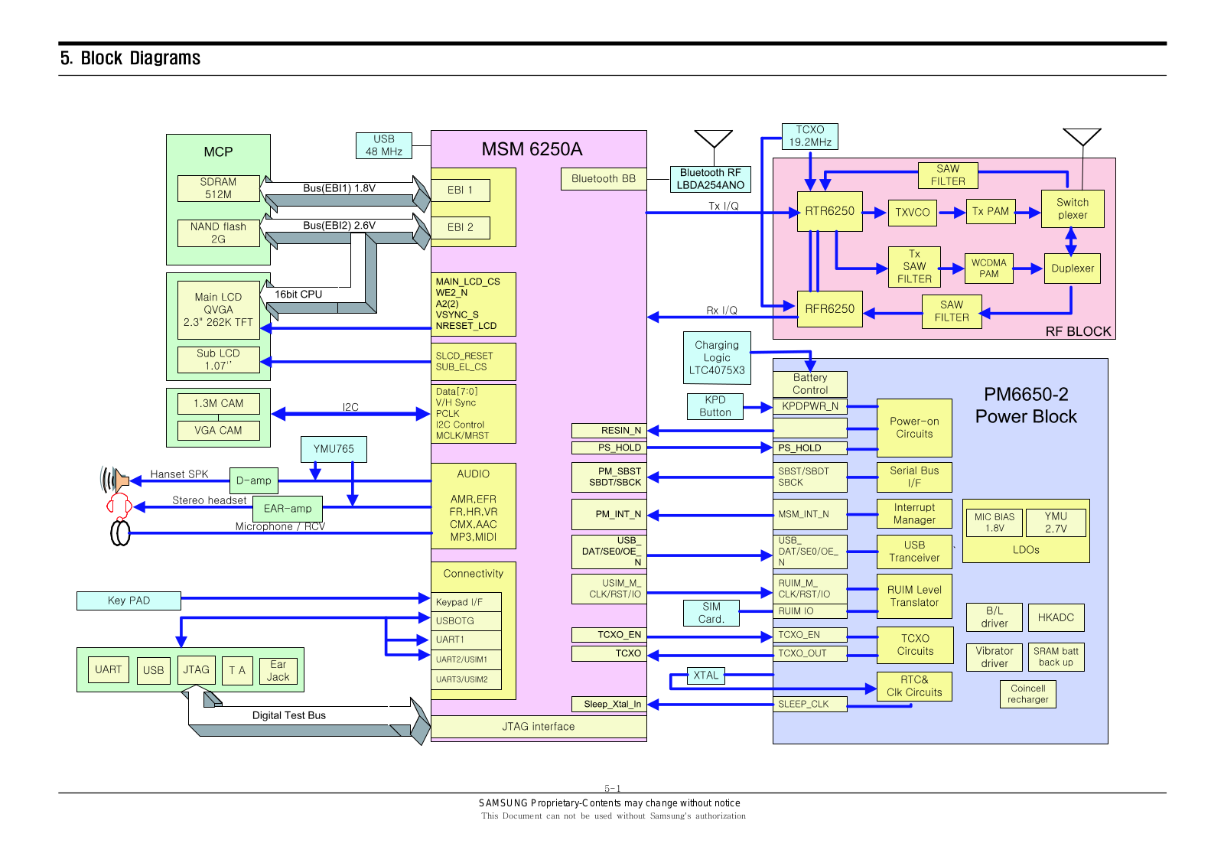Click the AUDIO block heading

click(x=474, y=474)
